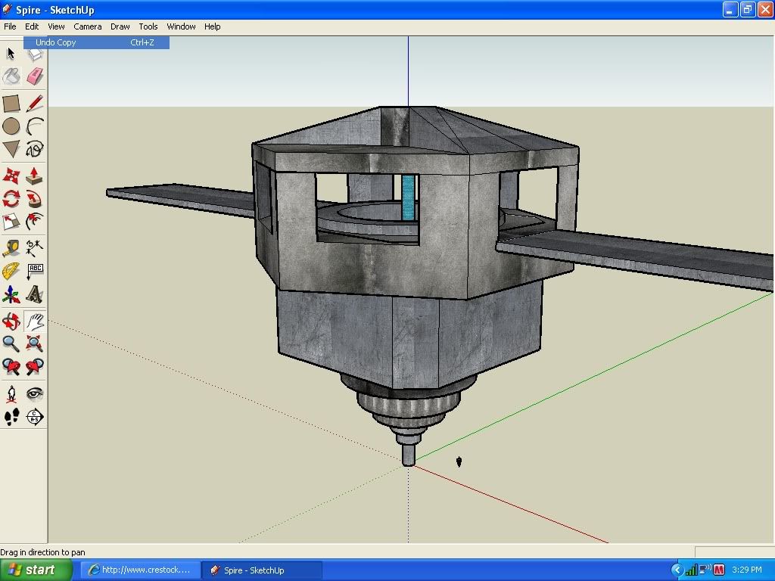Screen dimensions: 775x581
Task: Select the Scale tool
Action: click(x=11, y=222)
